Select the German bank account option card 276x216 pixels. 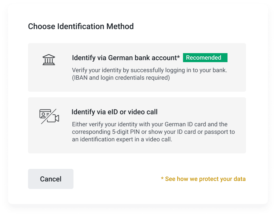[x=137, y=67]
